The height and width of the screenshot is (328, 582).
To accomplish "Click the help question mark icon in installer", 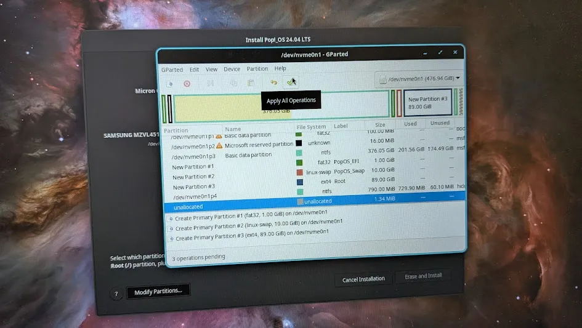I will click(x=116, y=294).
